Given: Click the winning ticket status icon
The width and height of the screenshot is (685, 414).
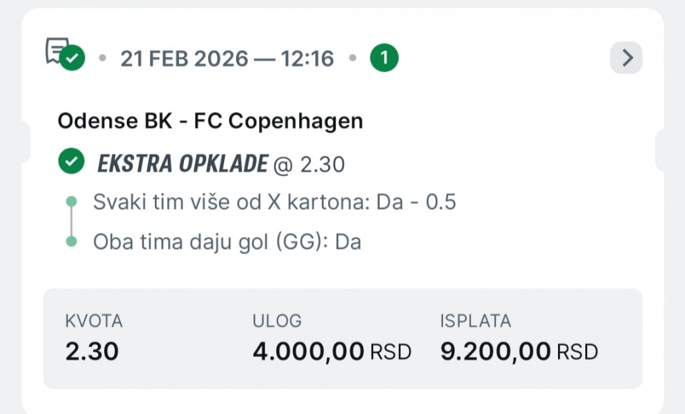Looking at the screenshot, I should [x=64, y=54].
